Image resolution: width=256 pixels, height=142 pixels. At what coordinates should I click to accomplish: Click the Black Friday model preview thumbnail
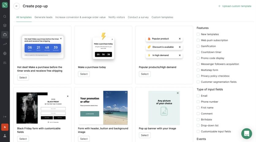(27, 108)
